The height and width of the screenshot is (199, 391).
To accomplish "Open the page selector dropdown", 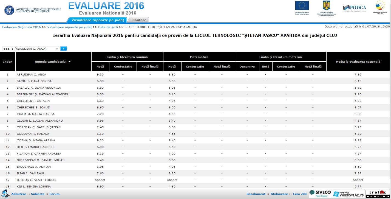I will click(31, 49).
